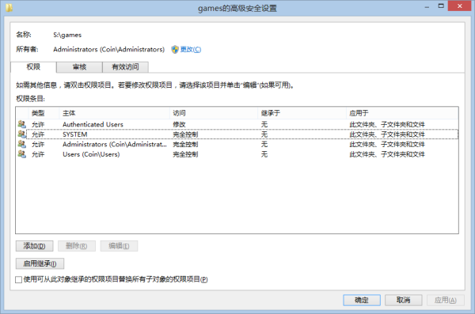Screen dimensions: 475x314
Task: Select the Authenticated Users permission entry
Action: point(237,124)
